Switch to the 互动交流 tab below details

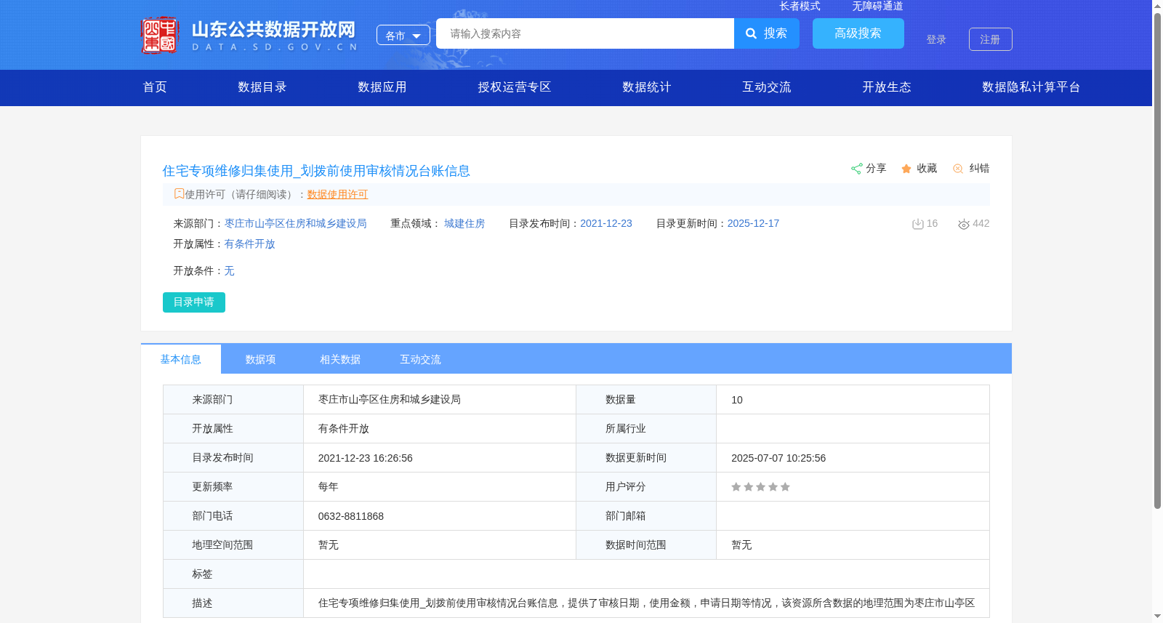tap(420, 359)
